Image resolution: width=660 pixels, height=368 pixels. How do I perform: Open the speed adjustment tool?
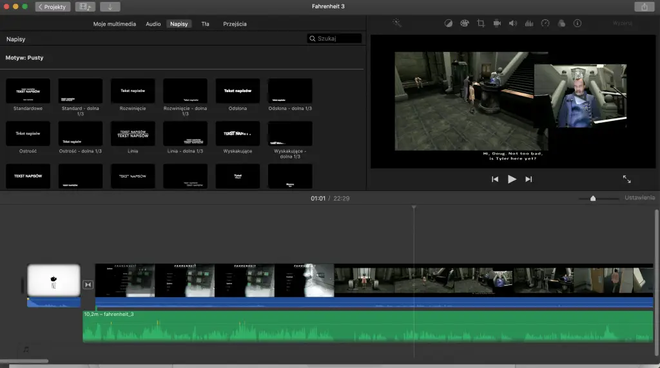coord(545,24)
